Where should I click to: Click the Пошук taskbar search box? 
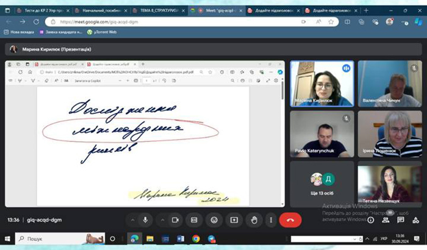[x=60, y=239]
